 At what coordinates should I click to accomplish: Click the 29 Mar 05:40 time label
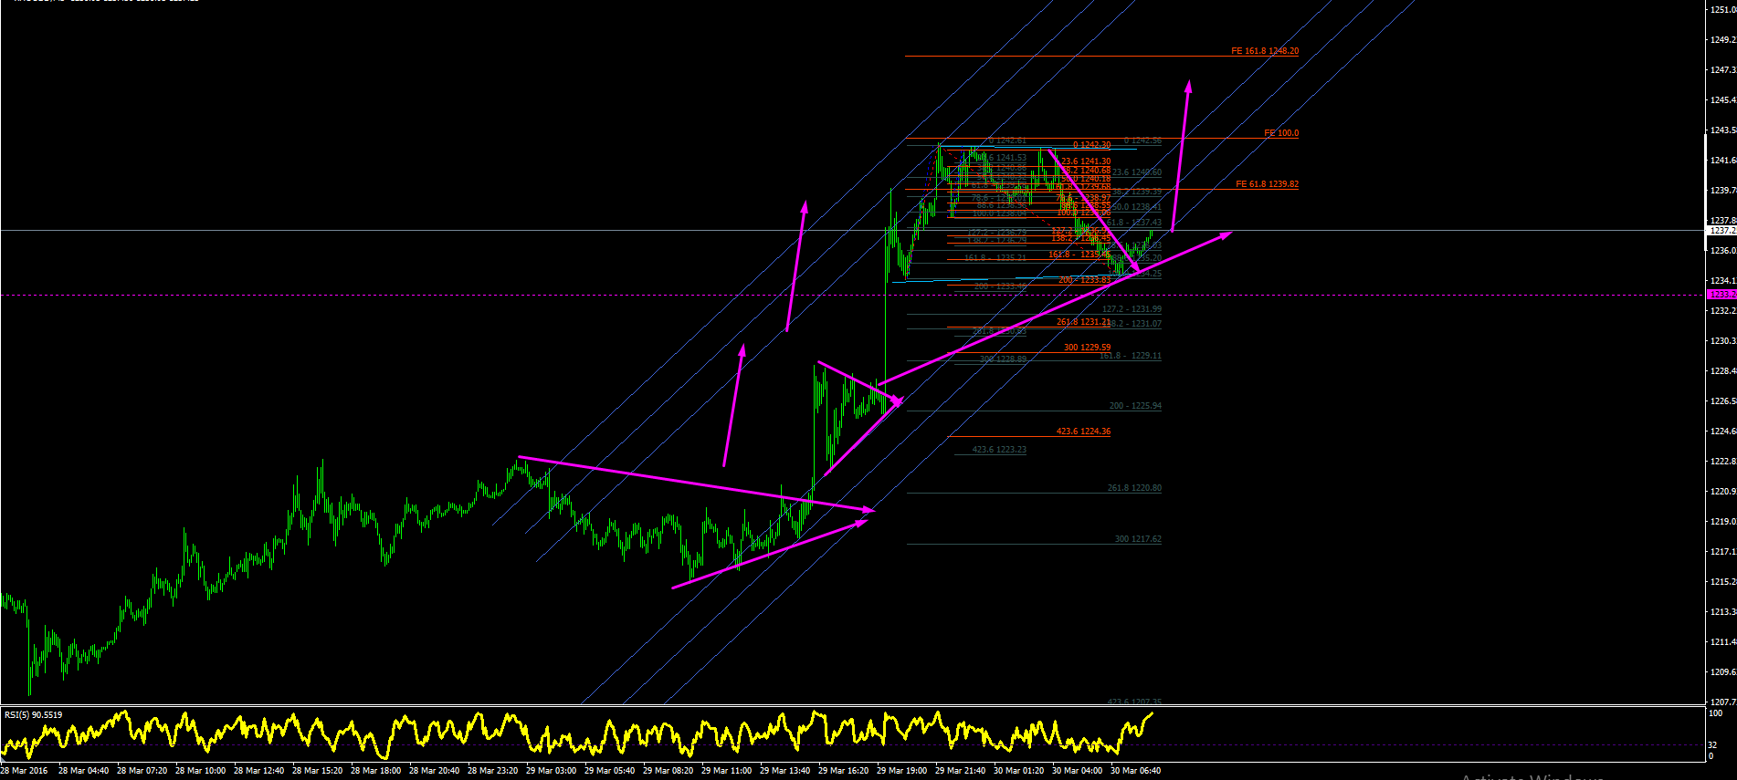pyautogui.click(x=609, y=771)
